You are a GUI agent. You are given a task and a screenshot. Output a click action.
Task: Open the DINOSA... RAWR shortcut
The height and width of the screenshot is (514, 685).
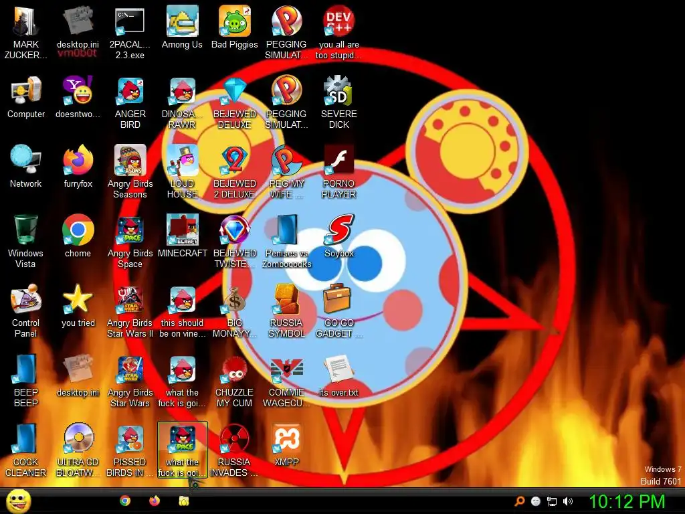(x=182, y=102)
